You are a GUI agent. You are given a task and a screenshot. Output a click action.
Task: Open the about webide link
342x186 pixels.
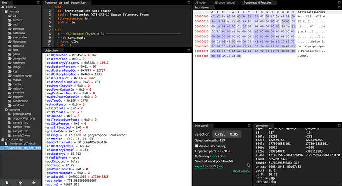(241, 171)
